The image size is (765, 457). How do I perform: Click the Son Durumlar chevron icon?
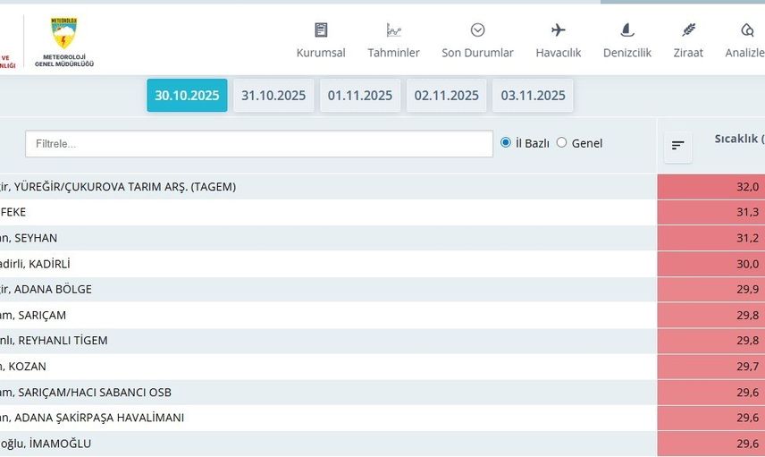tap(477, 30)
